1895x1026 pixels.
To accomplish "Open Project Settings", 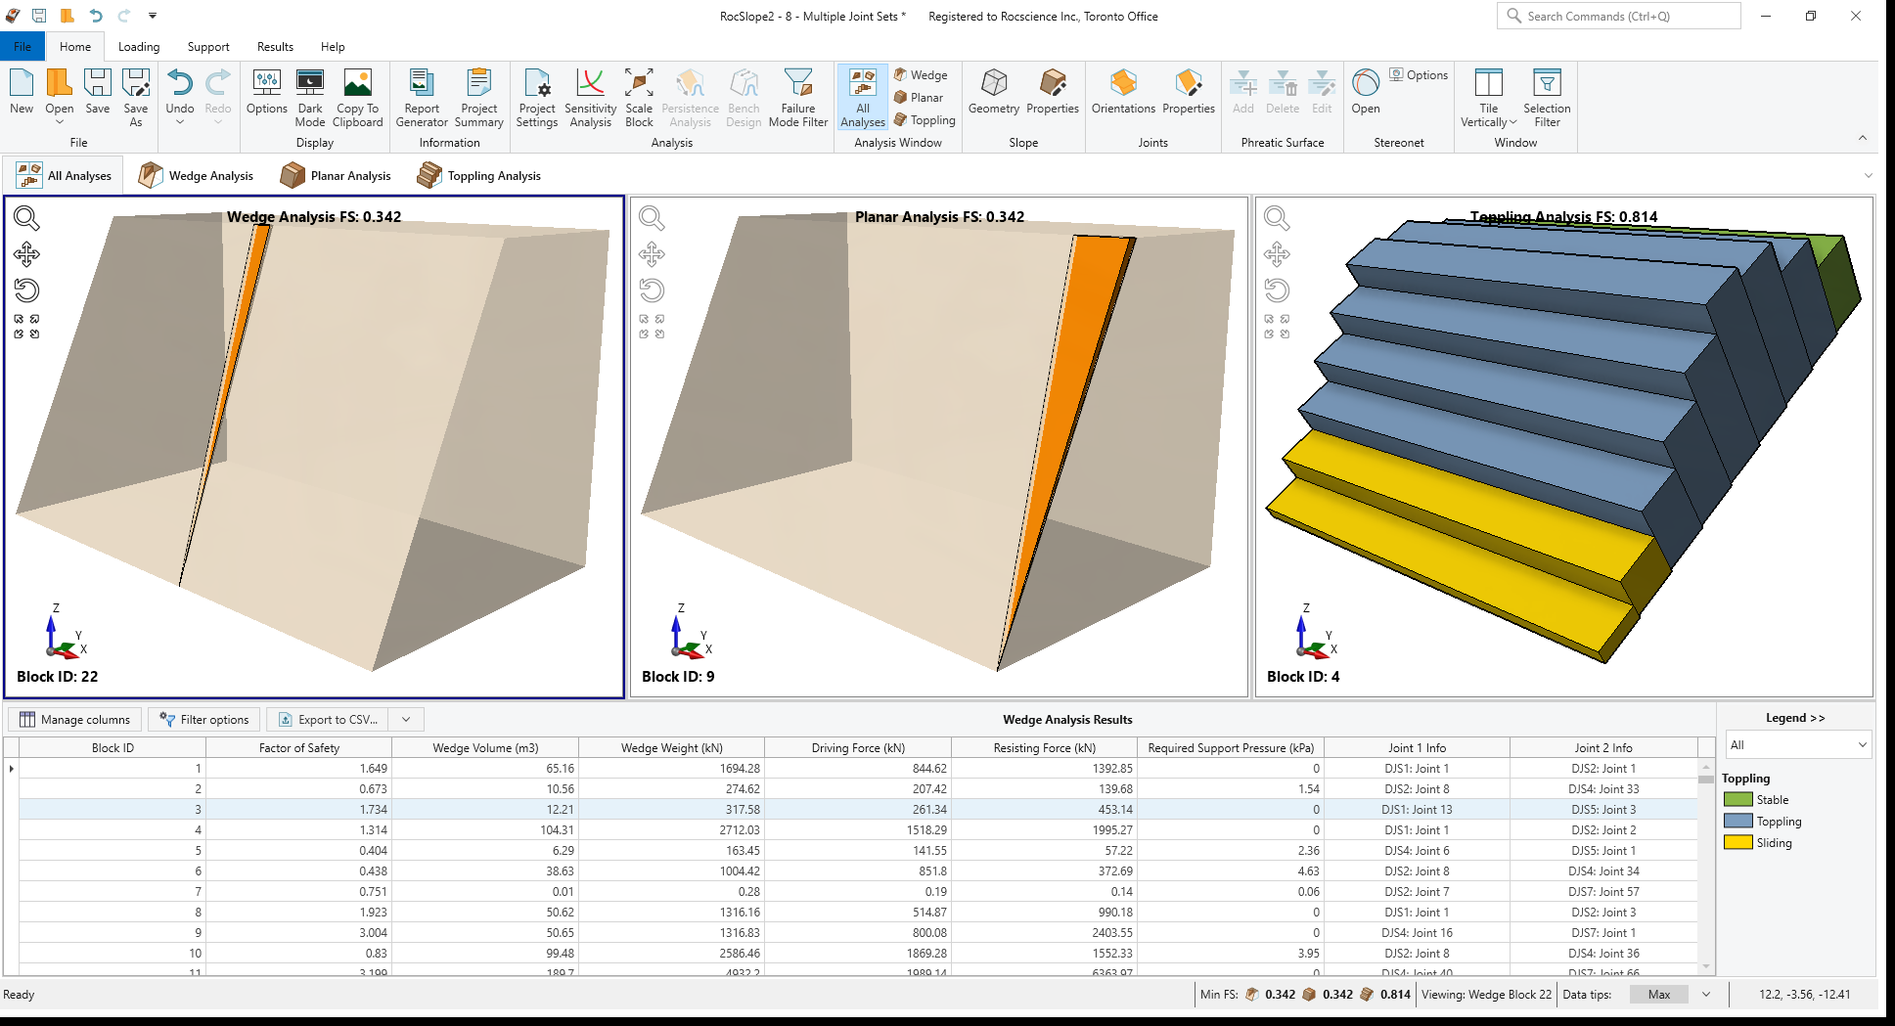I will coord(537,98).
